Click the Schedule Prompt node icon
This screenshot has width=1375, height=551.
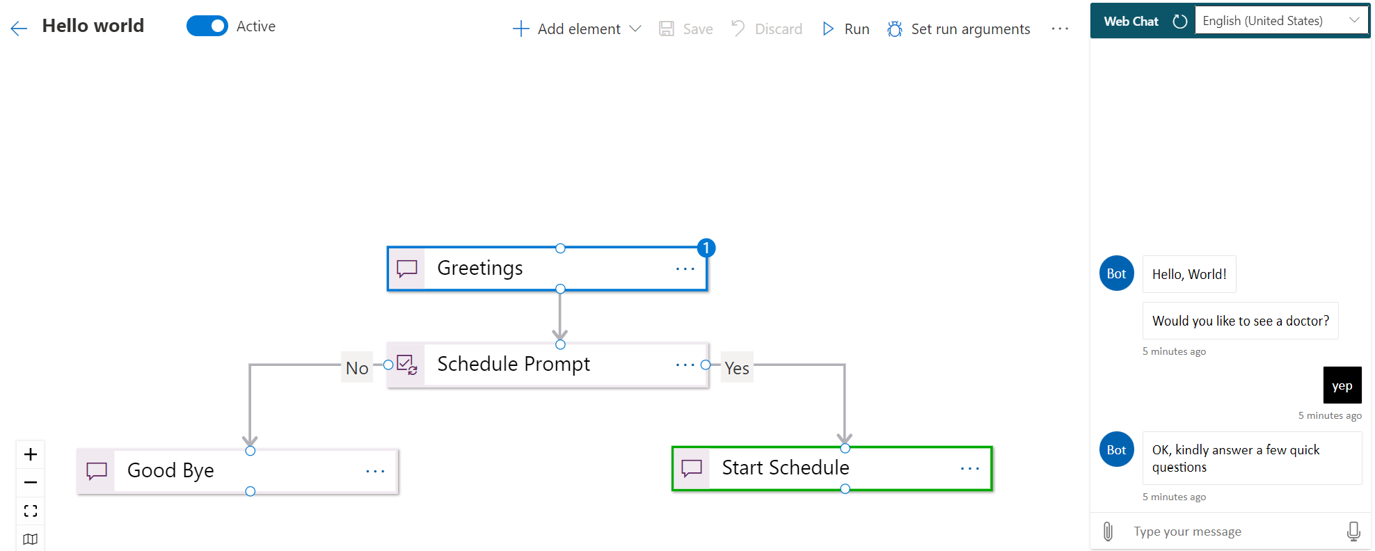point(406,365)
